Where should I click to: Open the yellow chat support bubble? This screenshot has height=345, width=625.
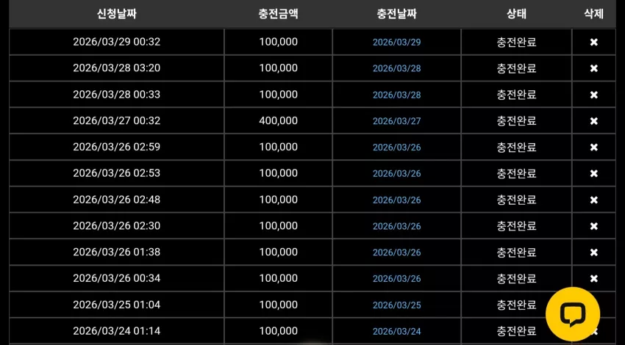click(x=572, y=314)
